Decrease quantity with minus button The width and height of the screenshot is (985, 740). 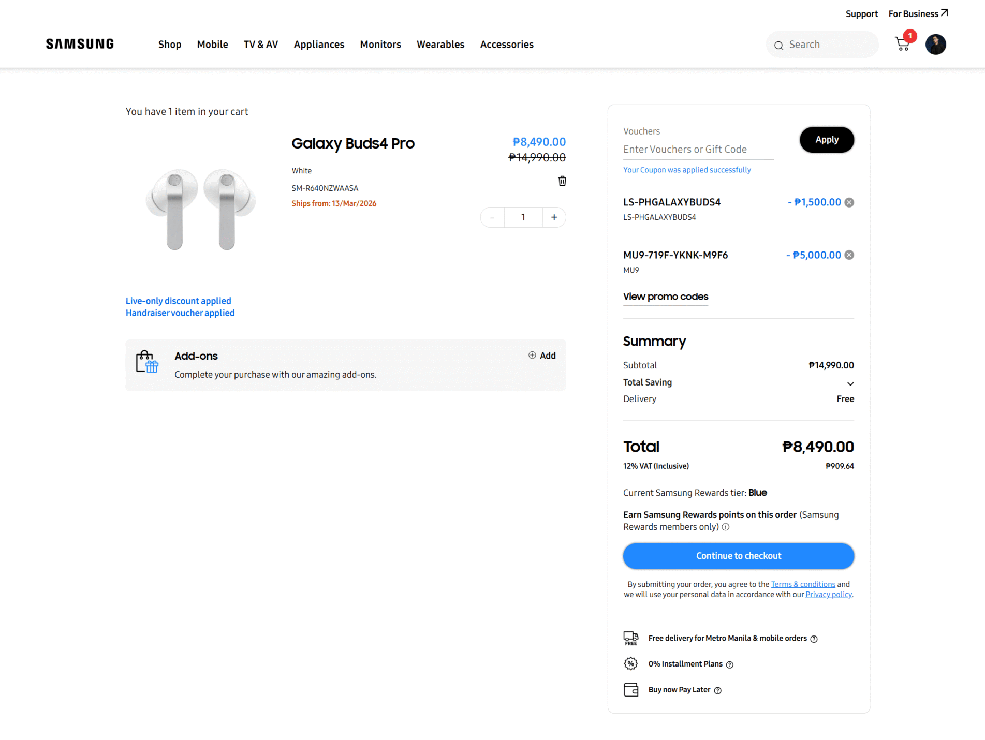point(492,217)
